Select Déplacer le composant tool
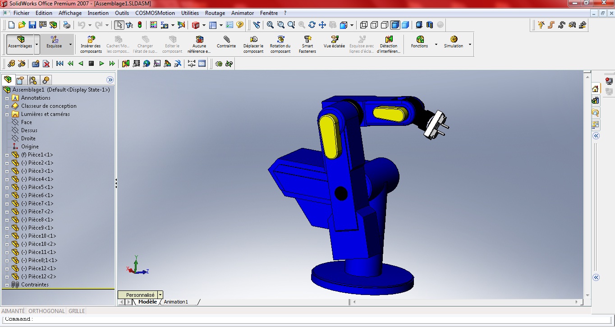 (253, 45)
